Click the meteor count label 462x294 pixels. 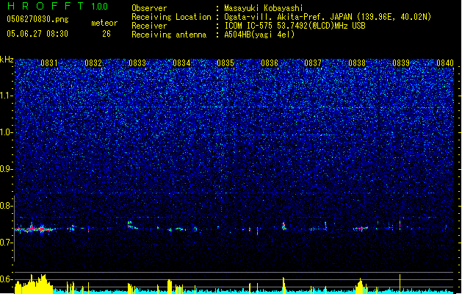[x=104, y=23]
